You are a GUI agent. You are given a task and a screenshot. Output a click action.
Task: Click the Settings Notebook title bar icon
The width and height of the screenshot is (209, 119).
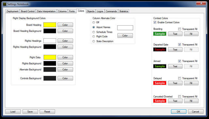point(5,4)
